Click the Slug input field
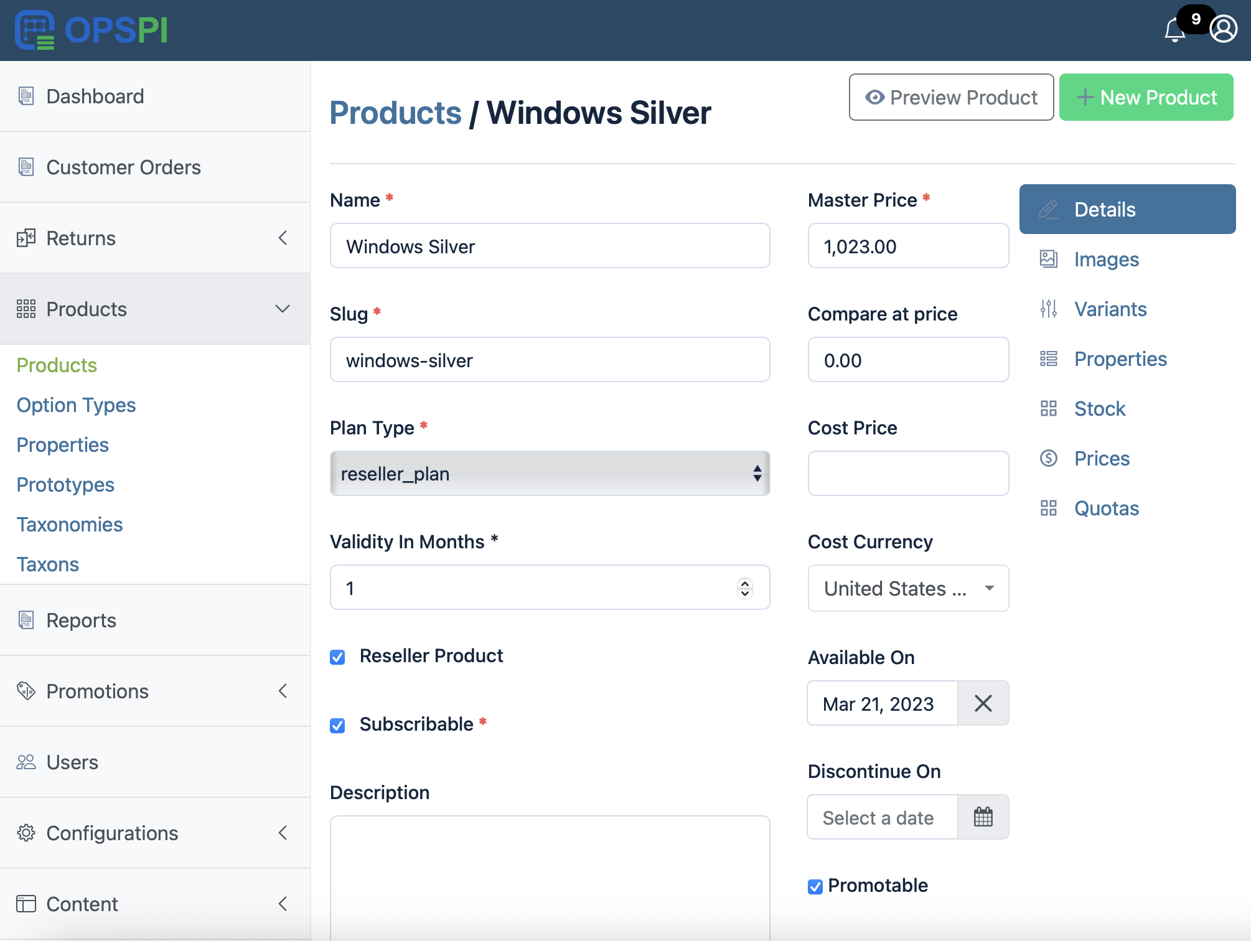The image size is (1251, 941). pos(550,360)
